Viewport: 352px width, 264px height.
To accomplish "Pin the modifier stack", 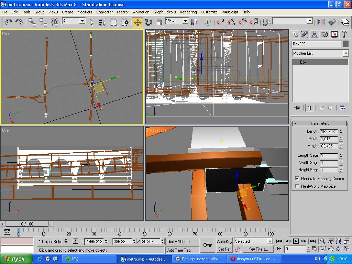I will [x=297, y=108].
